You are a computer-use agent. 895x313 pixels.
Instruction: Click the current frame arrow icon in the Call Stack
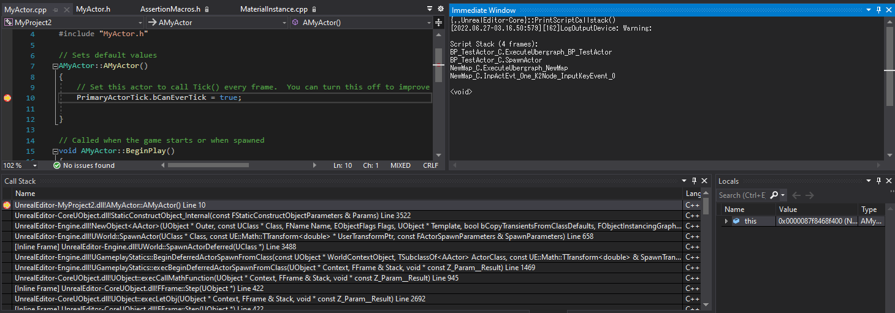7,205
